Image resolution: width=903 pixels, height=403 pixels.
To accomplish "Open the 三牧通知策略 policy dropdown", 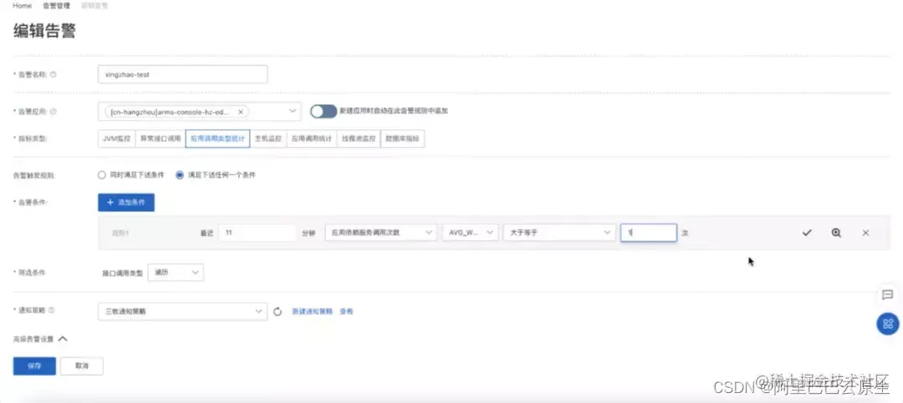I will click(182, 311).
